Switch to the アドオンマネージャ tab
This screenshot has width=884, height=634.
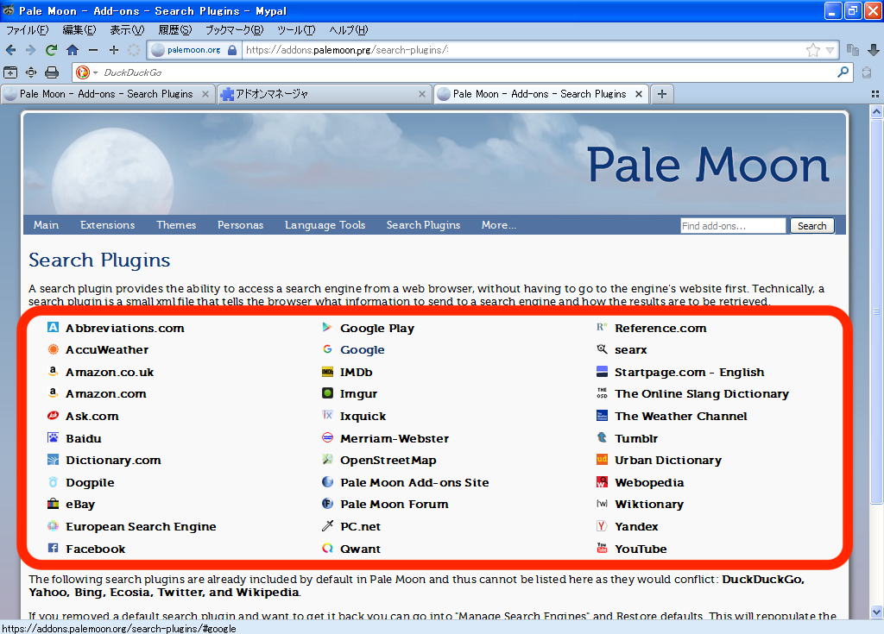click(324, 94)
